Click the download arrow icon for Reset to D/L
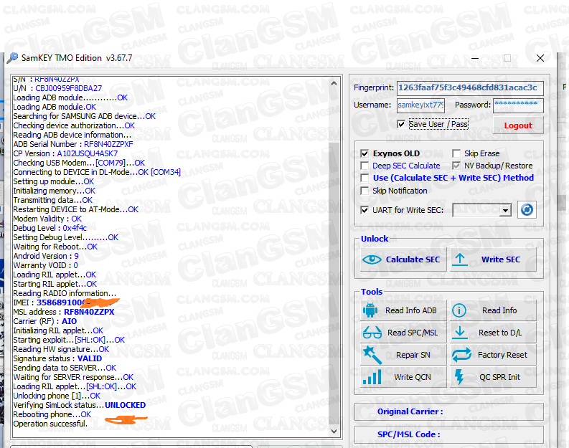 pos(460,333)
